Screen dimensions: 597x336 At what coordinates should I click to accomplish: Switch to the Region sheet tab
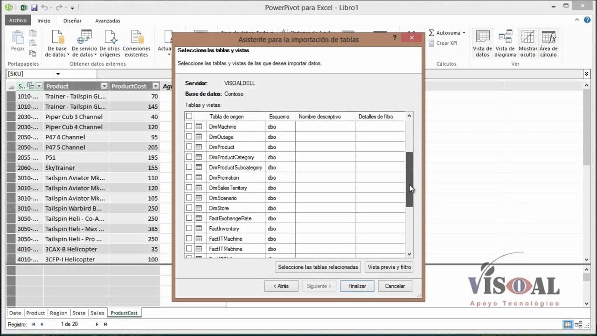pos(59,313)
